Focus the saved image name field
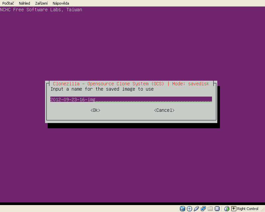 pos(131,99)
